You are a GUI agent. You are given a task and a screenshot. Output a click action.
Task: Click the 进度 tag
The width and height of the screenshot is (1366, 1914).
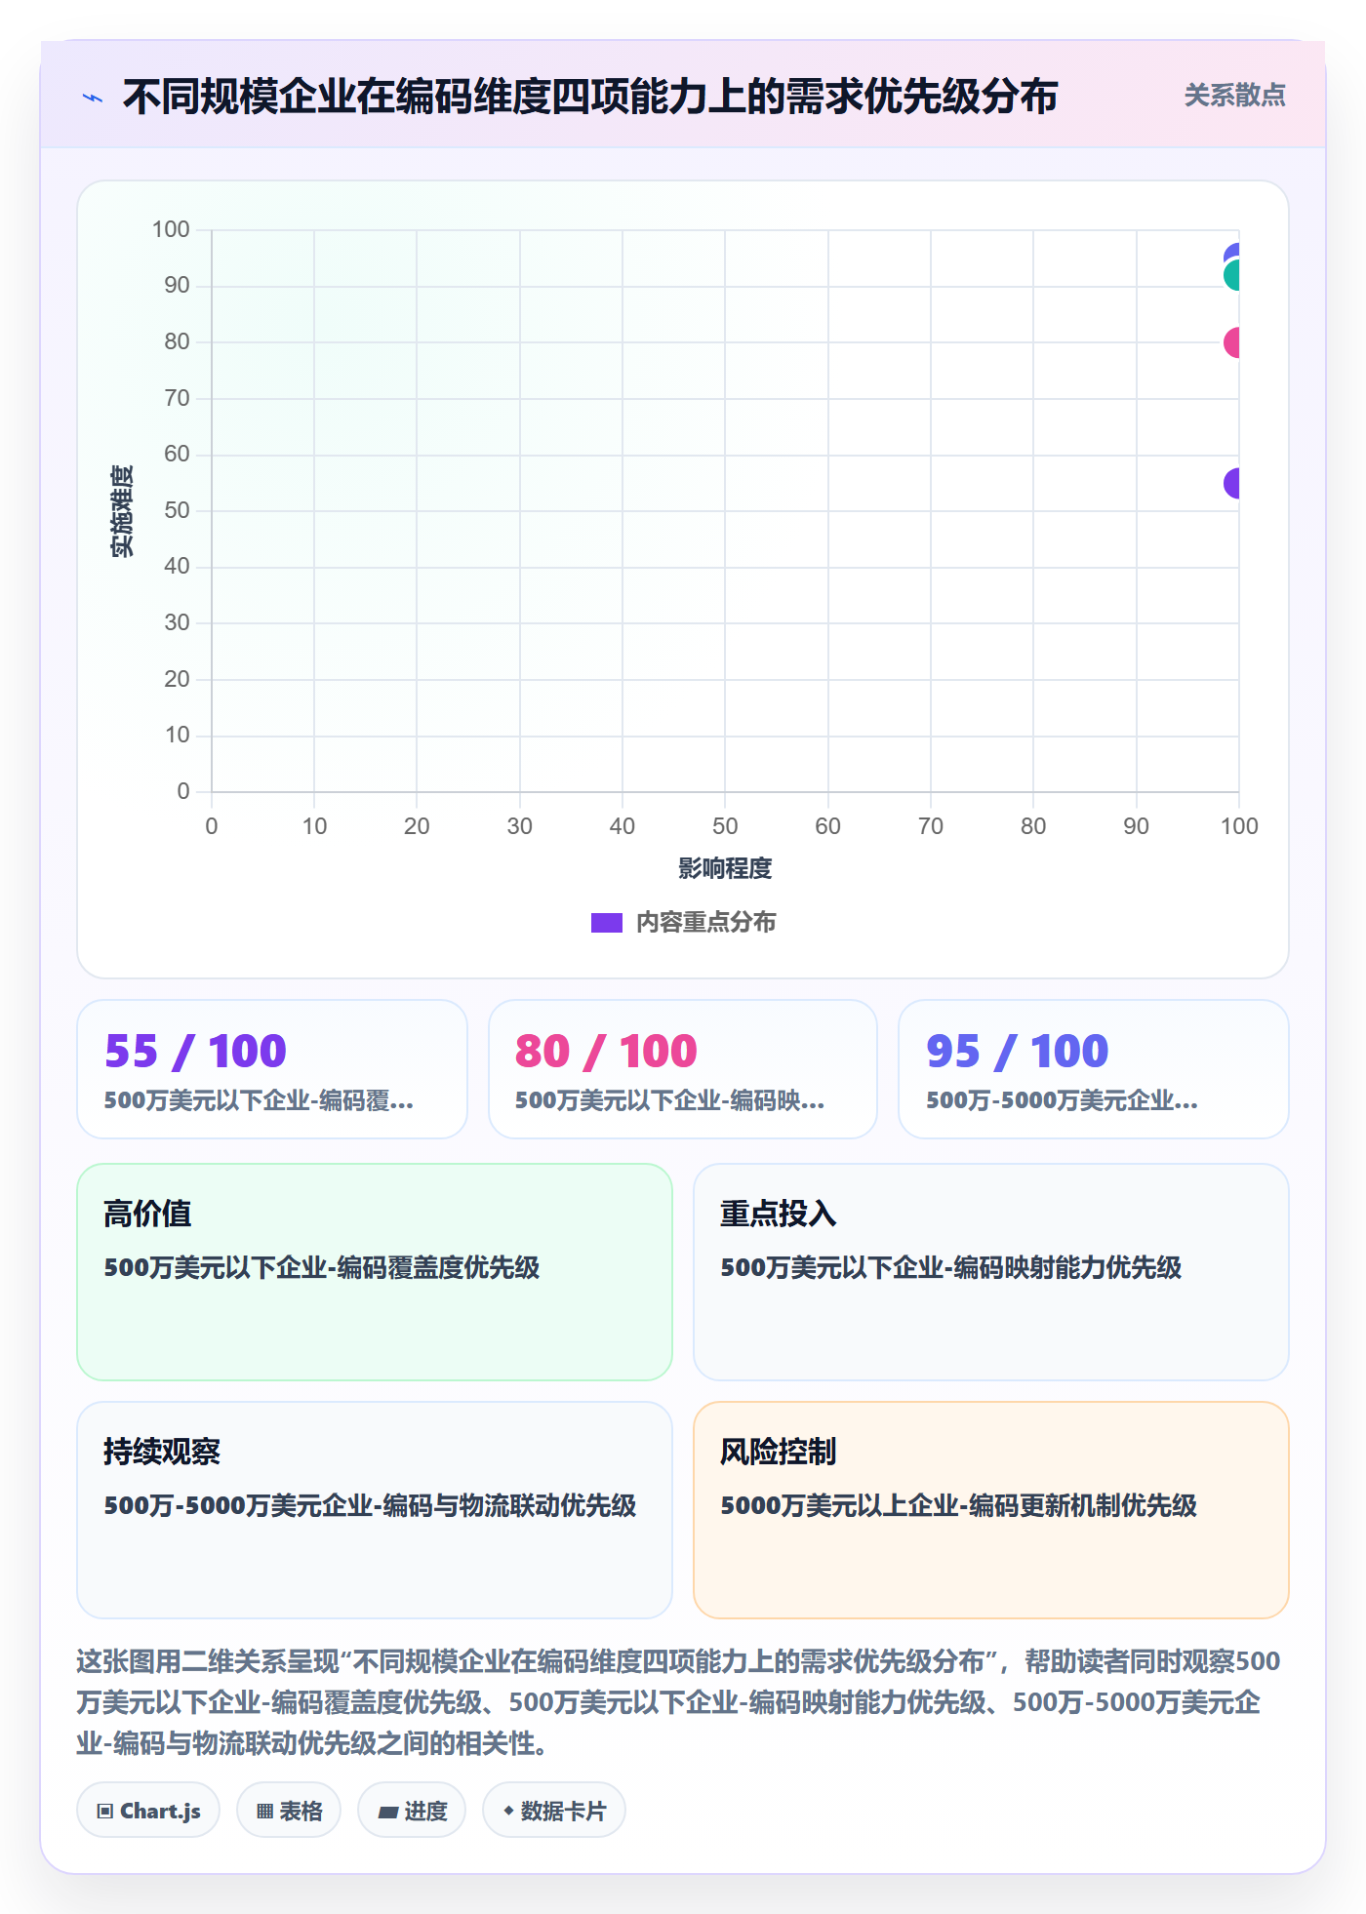412,1811
